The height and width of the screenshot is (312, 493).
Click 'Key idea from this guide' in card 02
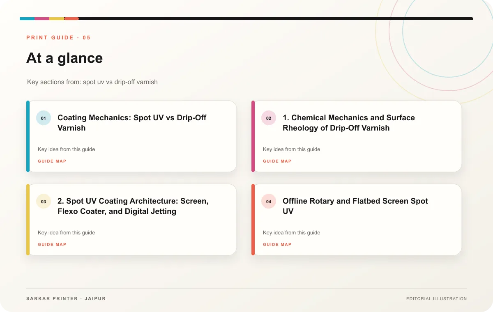[x=292, y=149]
